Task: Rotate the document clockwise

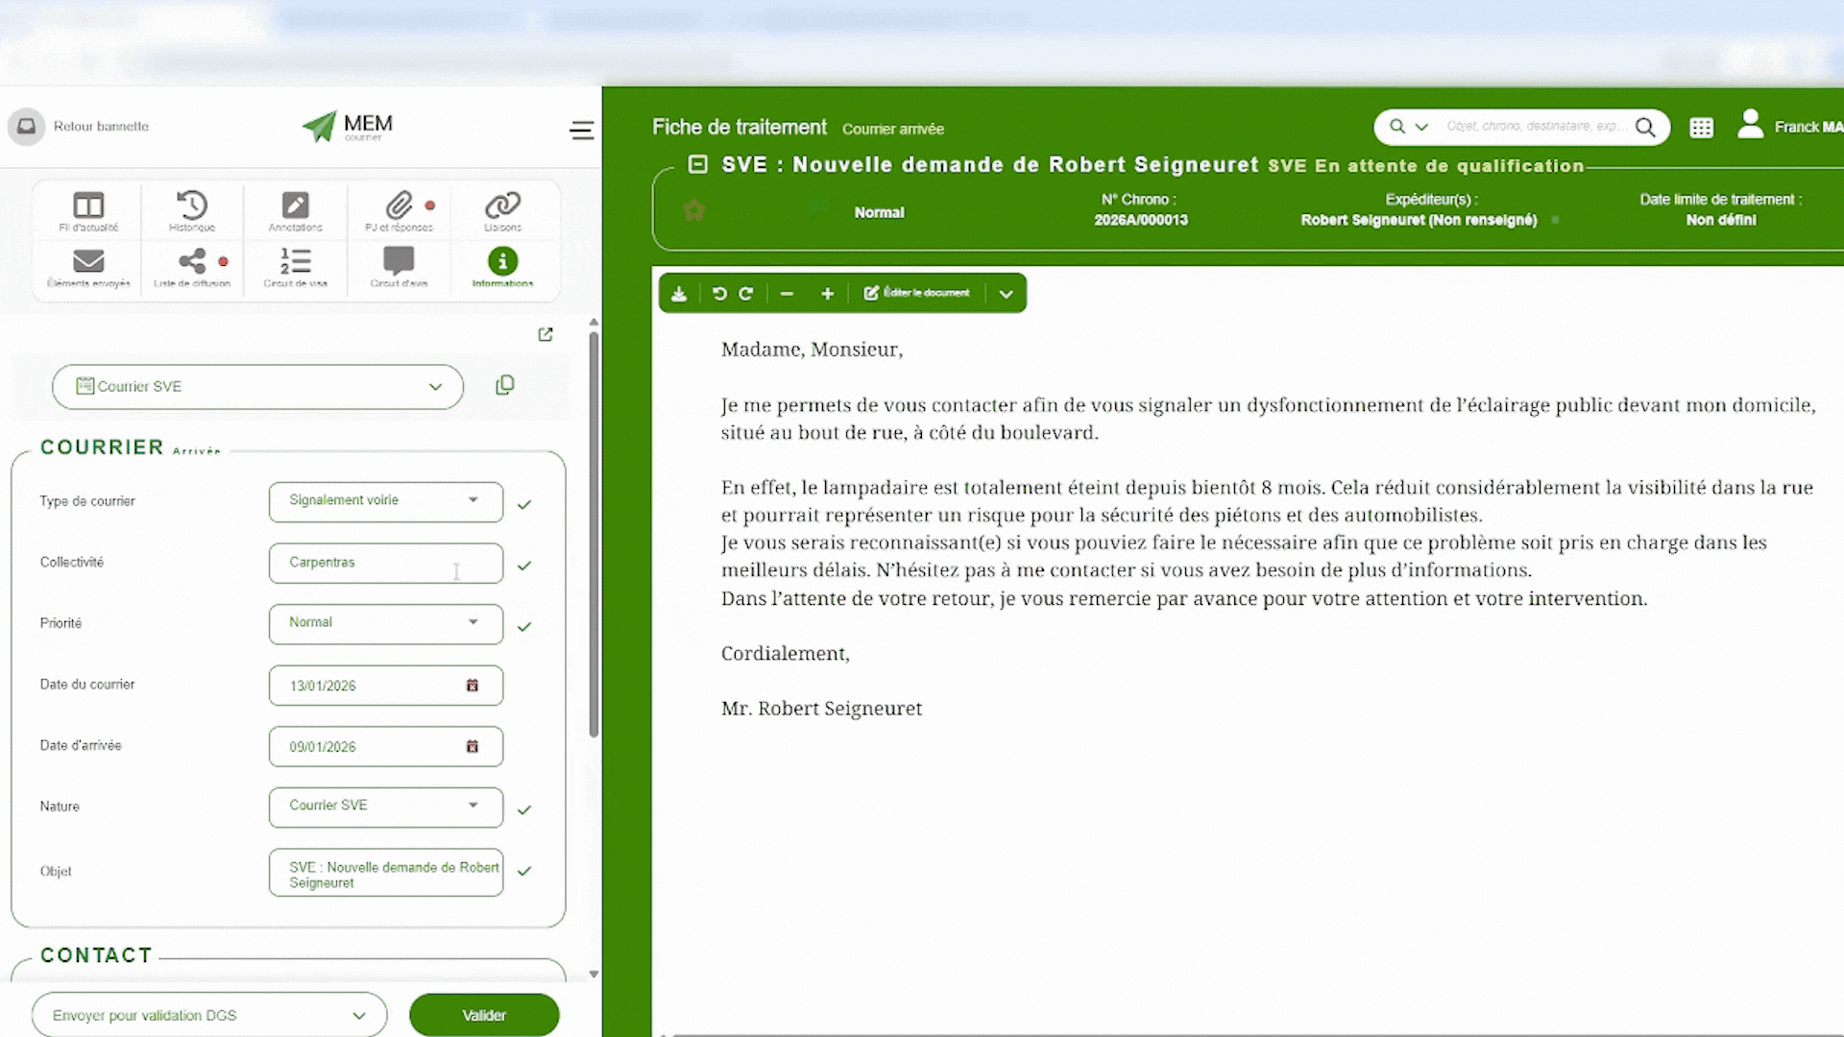Action: tap(746, 294)
